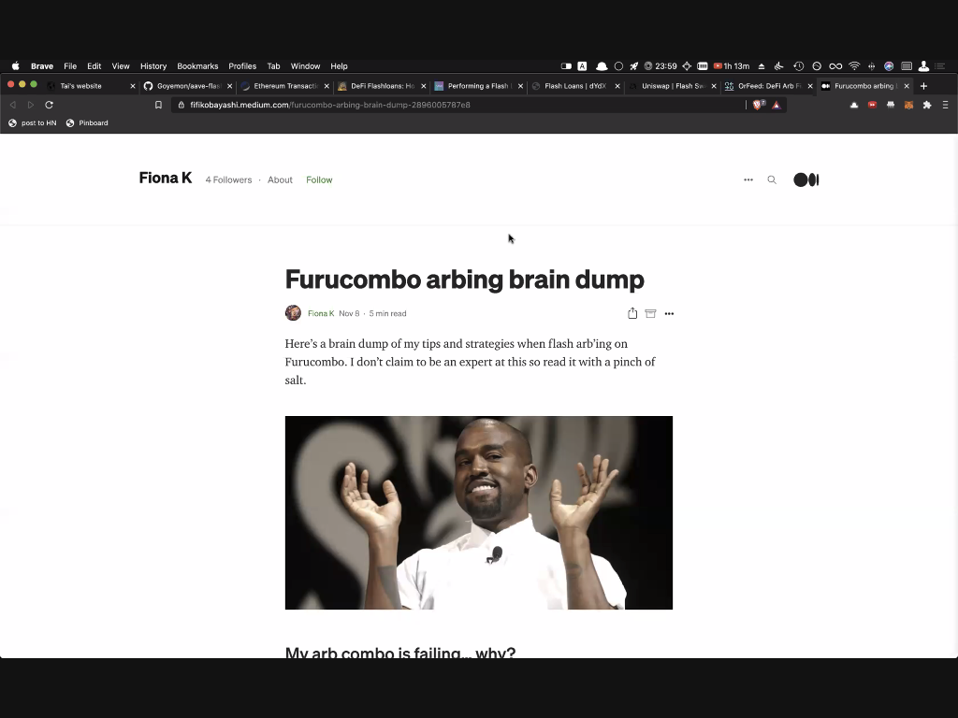Open the Window menu
Image resolution: width=958 pixels, height=718 pixels.
pyautogui.click(x=305, y=66)
